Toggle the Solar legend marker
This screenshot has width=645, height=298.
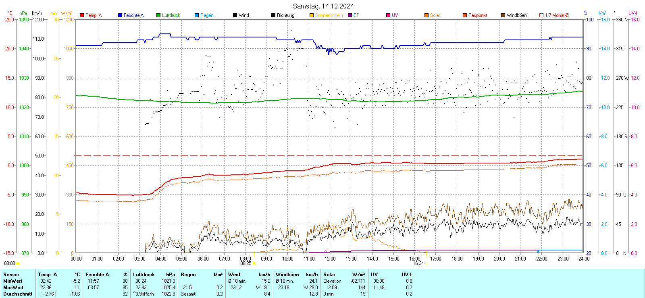coord(427,15)
